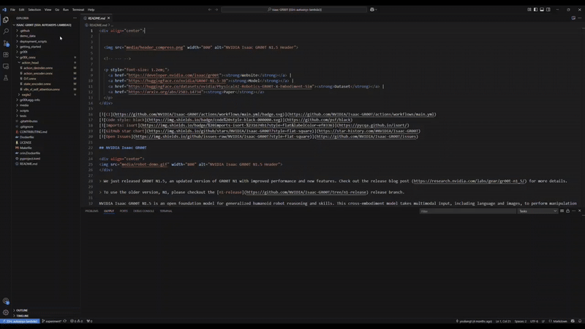
Task: Go back with the navigation arrow
Action: tap(210, 10)
